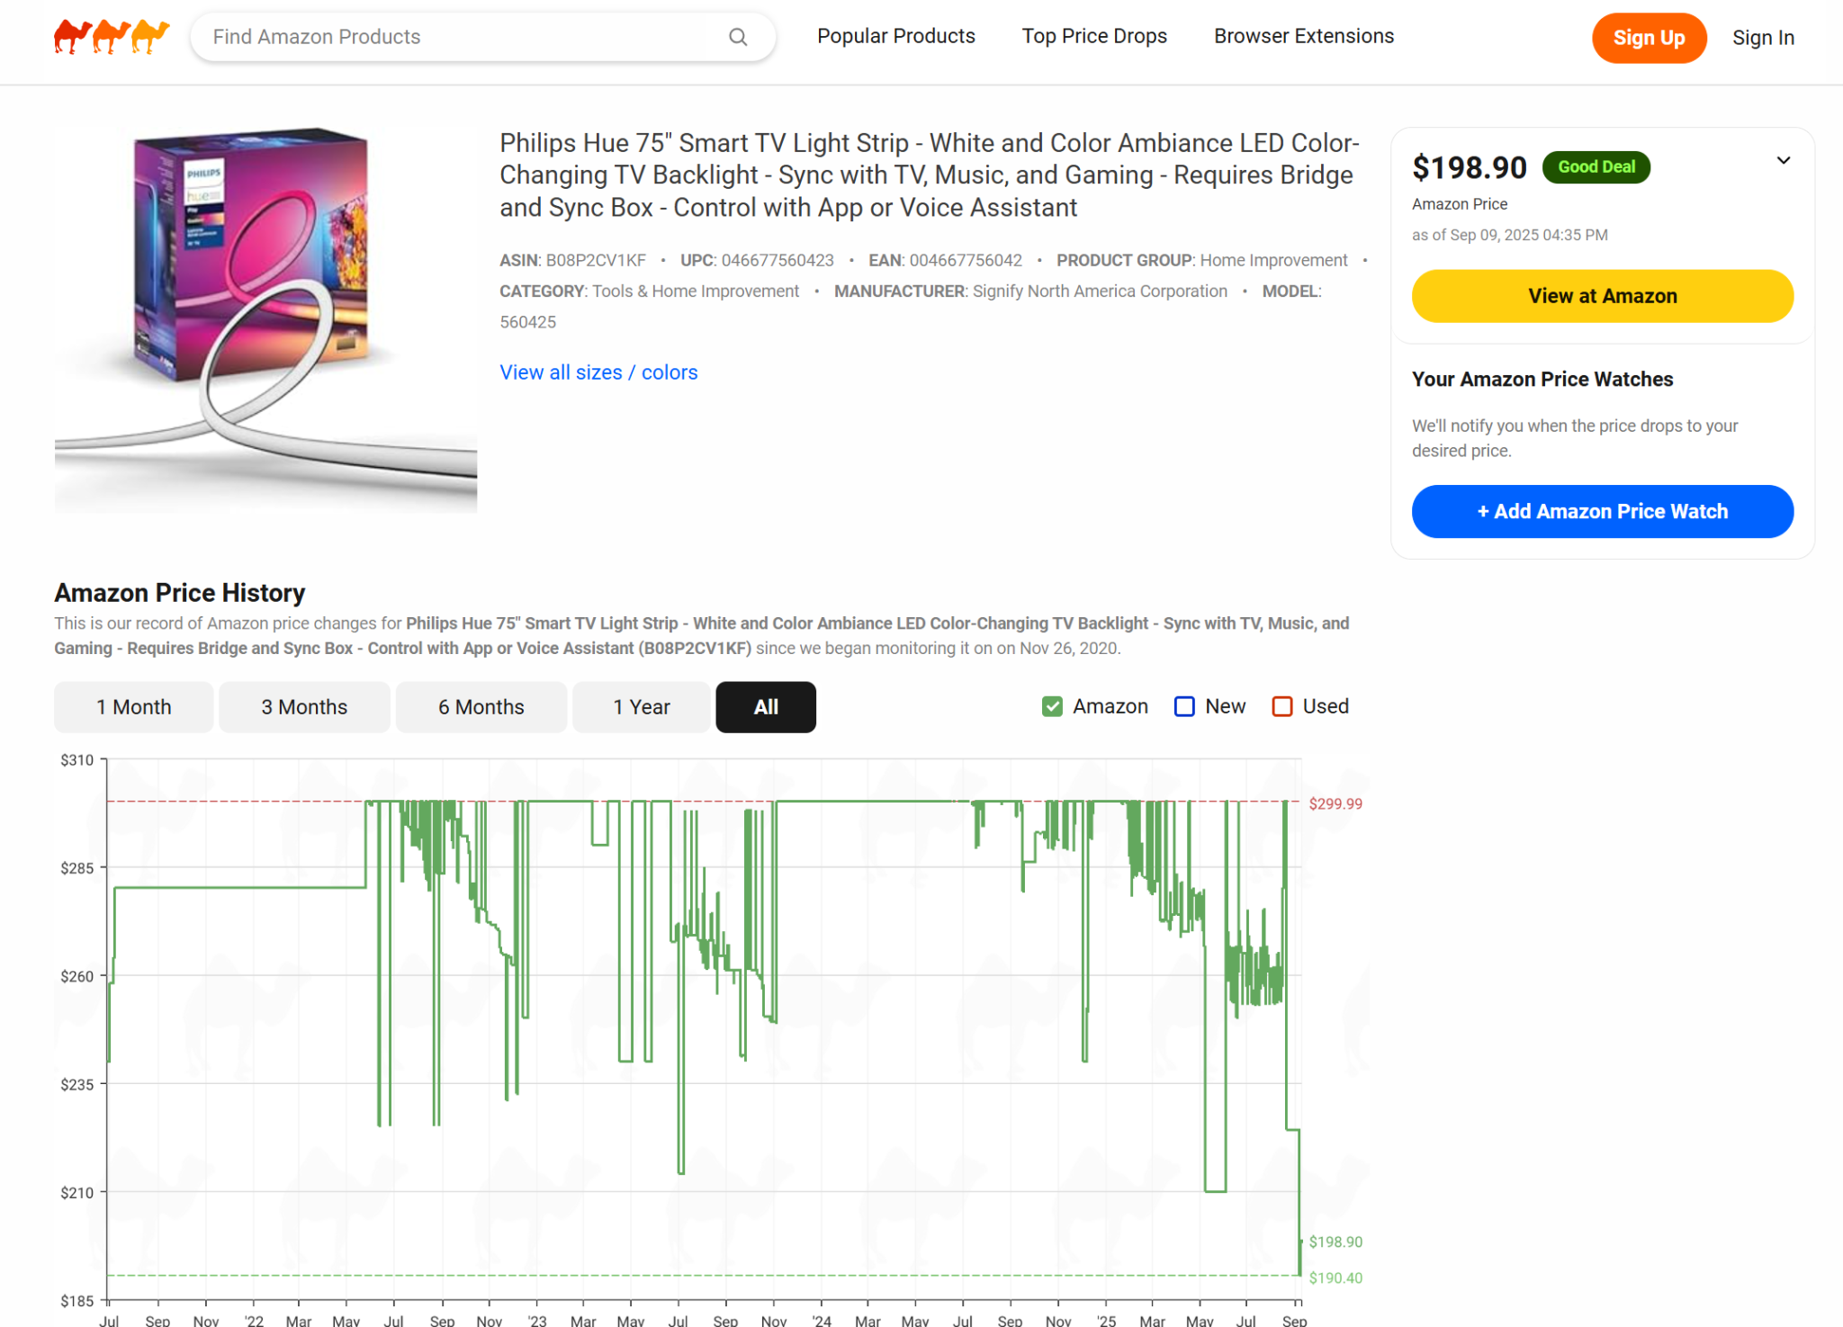Screen dimensions: 1843x1327
Task: Select the 1 Month chart range
Action: pos(133,707)
